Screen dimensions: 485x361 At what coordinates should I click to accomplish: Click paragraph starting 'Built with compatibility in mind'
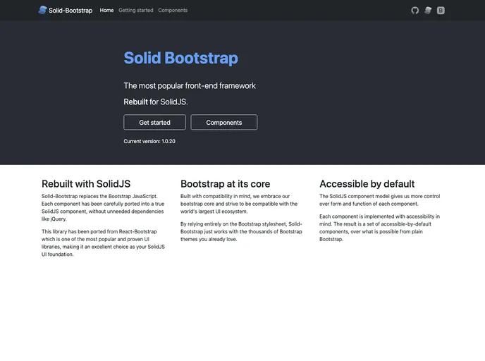(239, 204)
